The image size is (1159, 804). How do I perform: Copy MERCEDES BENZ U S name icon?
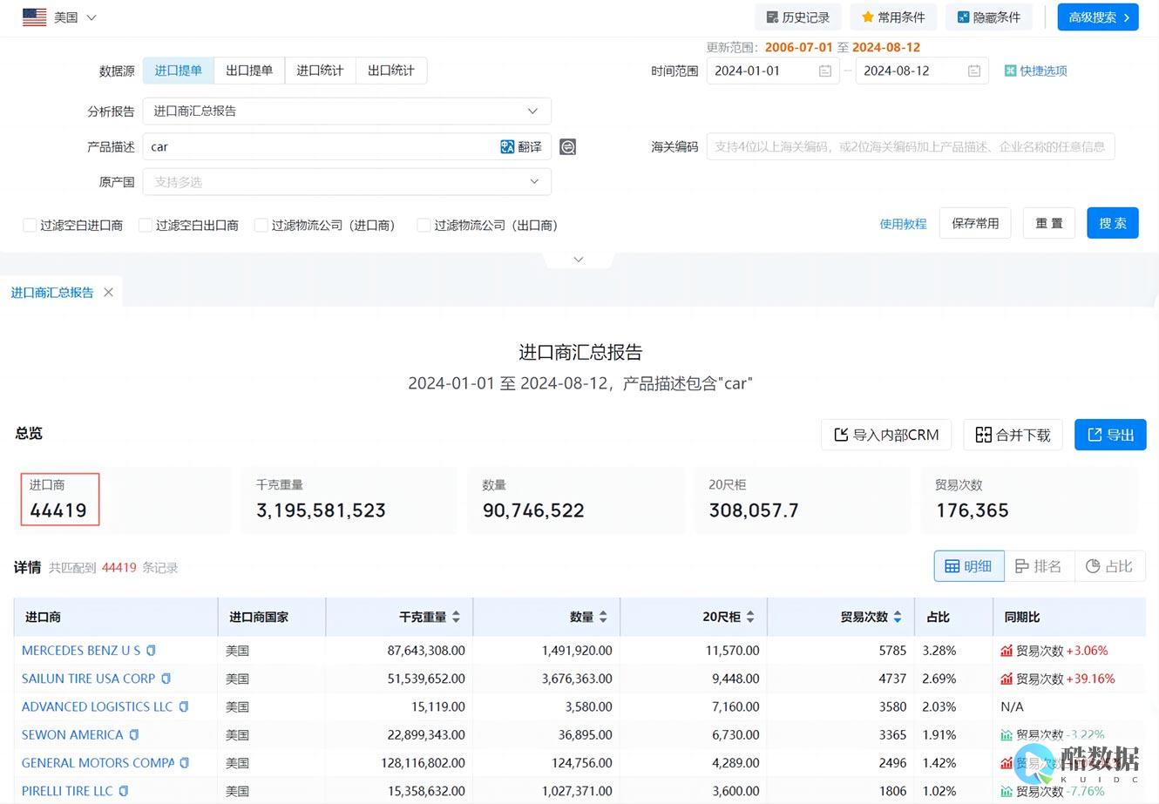pyautogui.click(x=151, y=651)
